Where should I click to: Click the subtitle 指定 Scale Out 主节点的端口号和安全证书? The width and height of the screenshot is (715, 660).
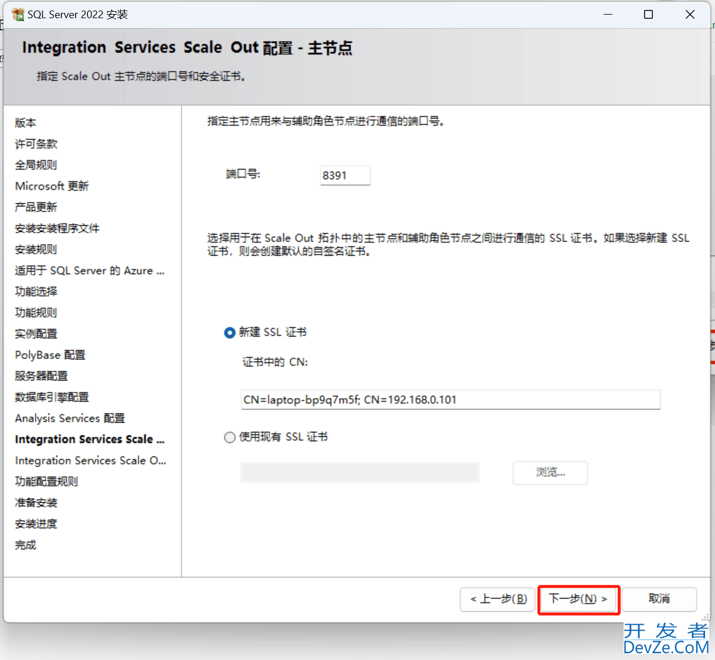point(141,76)
